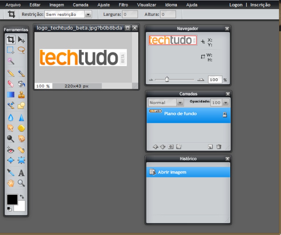Select the Pencil tool
The width and height of the screenshot is (281, 235).
11,73
